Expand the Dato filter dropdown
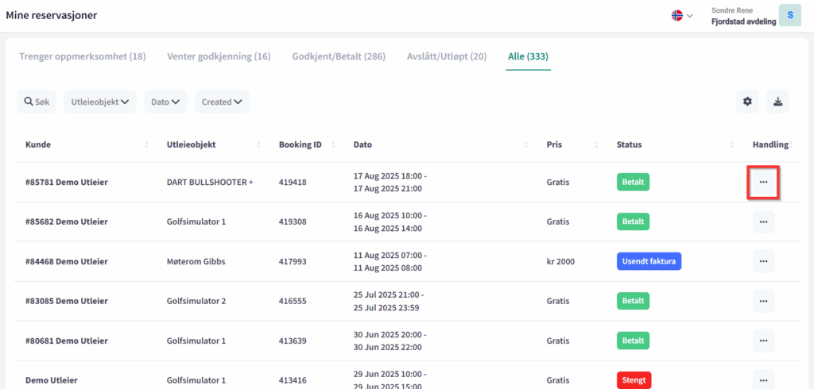The width and height of the screenshot is (814, 389). (165, 102)
